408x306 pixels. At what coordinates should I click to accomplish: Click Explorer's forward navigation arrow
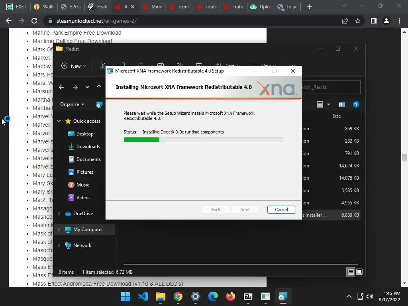pos(75,87)
